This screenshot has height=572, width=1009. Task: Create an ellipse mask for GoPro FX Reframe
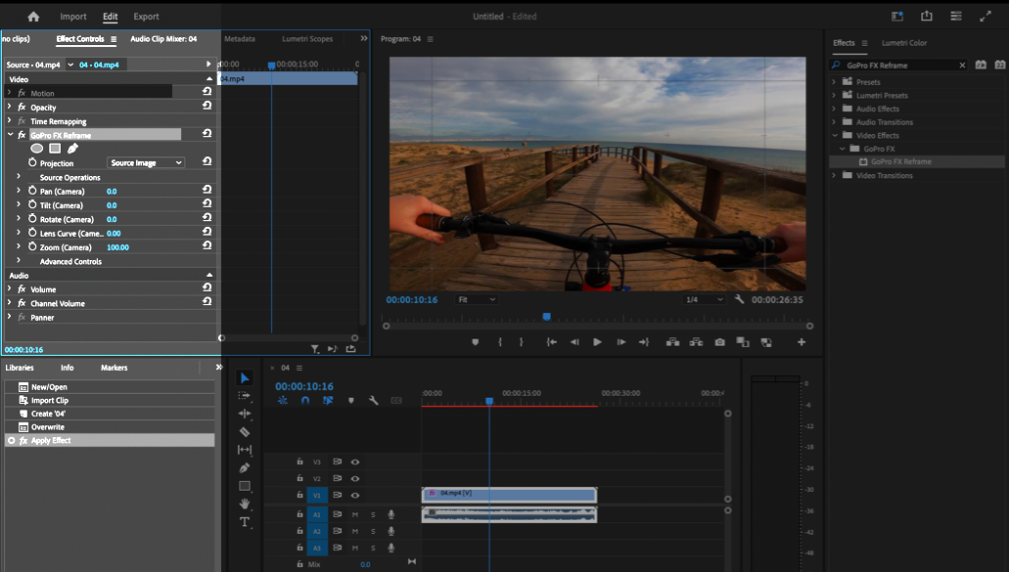click(x=37, y=149)
